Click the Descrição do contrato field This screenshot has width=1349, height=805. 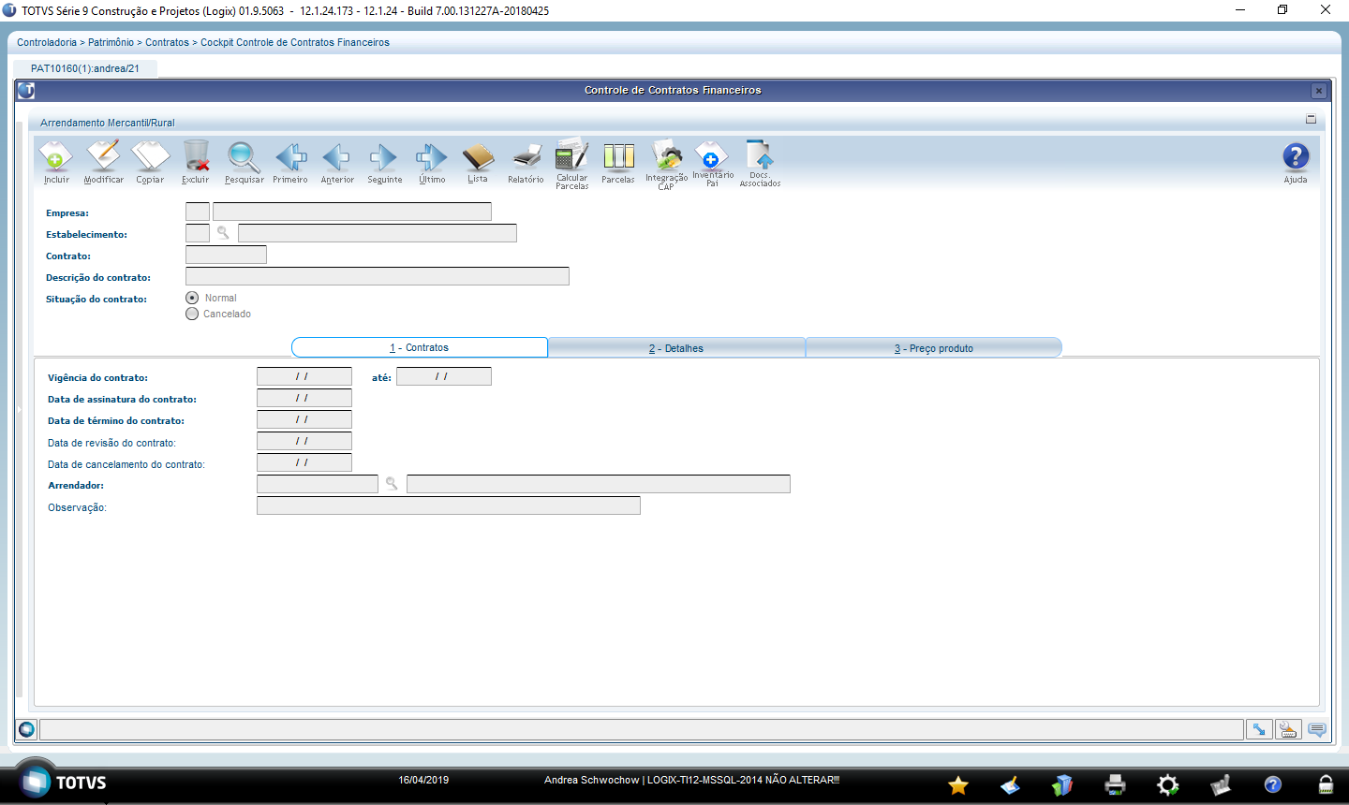[378, 276]
